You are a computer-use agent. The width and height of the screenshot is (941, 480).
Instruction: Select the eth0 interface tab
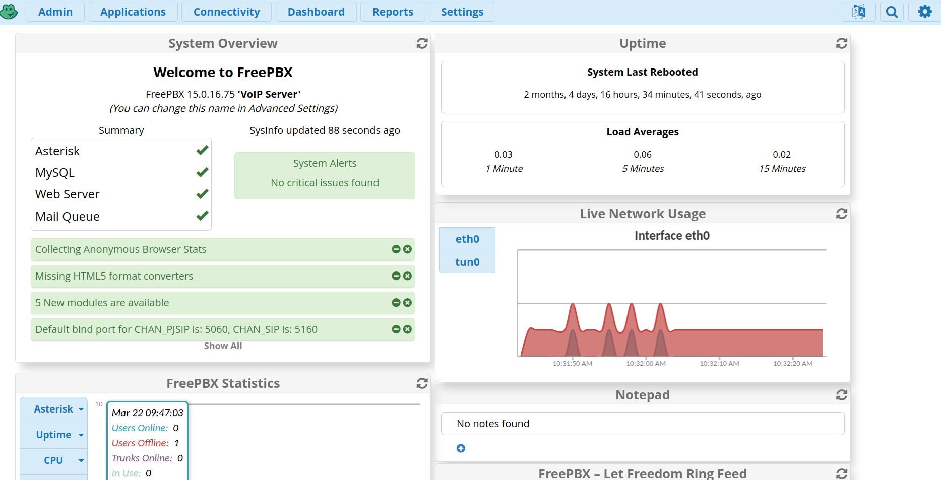467,239
